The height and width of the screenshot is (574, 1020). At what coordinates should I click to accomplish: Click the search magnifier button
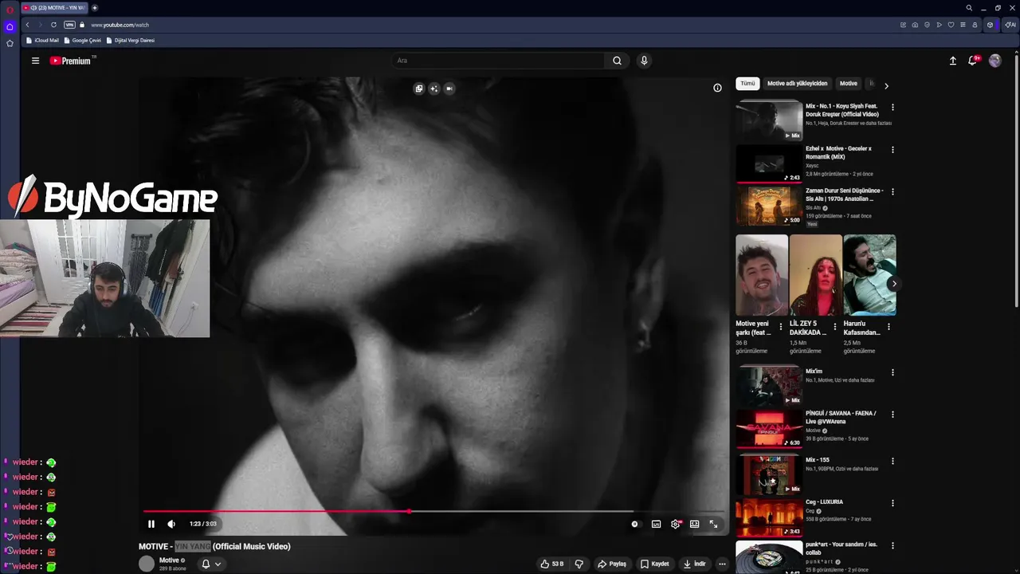point(617,61)
